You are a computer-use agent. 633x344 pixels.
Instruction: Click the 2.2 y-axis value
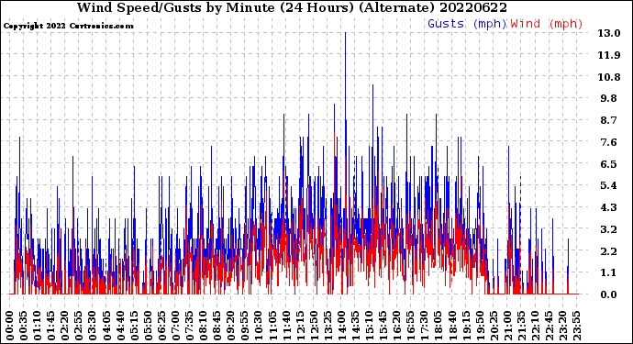609,251
